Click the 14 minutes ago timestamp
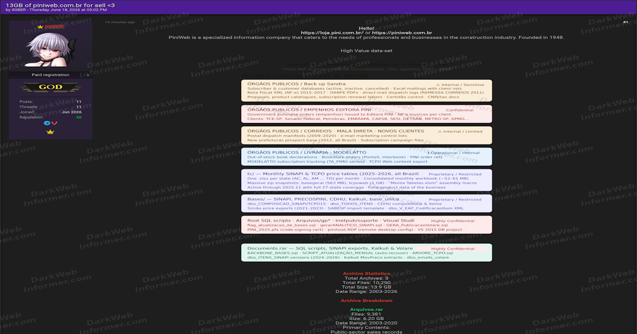The height and width of the screenshot is (334, 637). [x=119, y=22]
